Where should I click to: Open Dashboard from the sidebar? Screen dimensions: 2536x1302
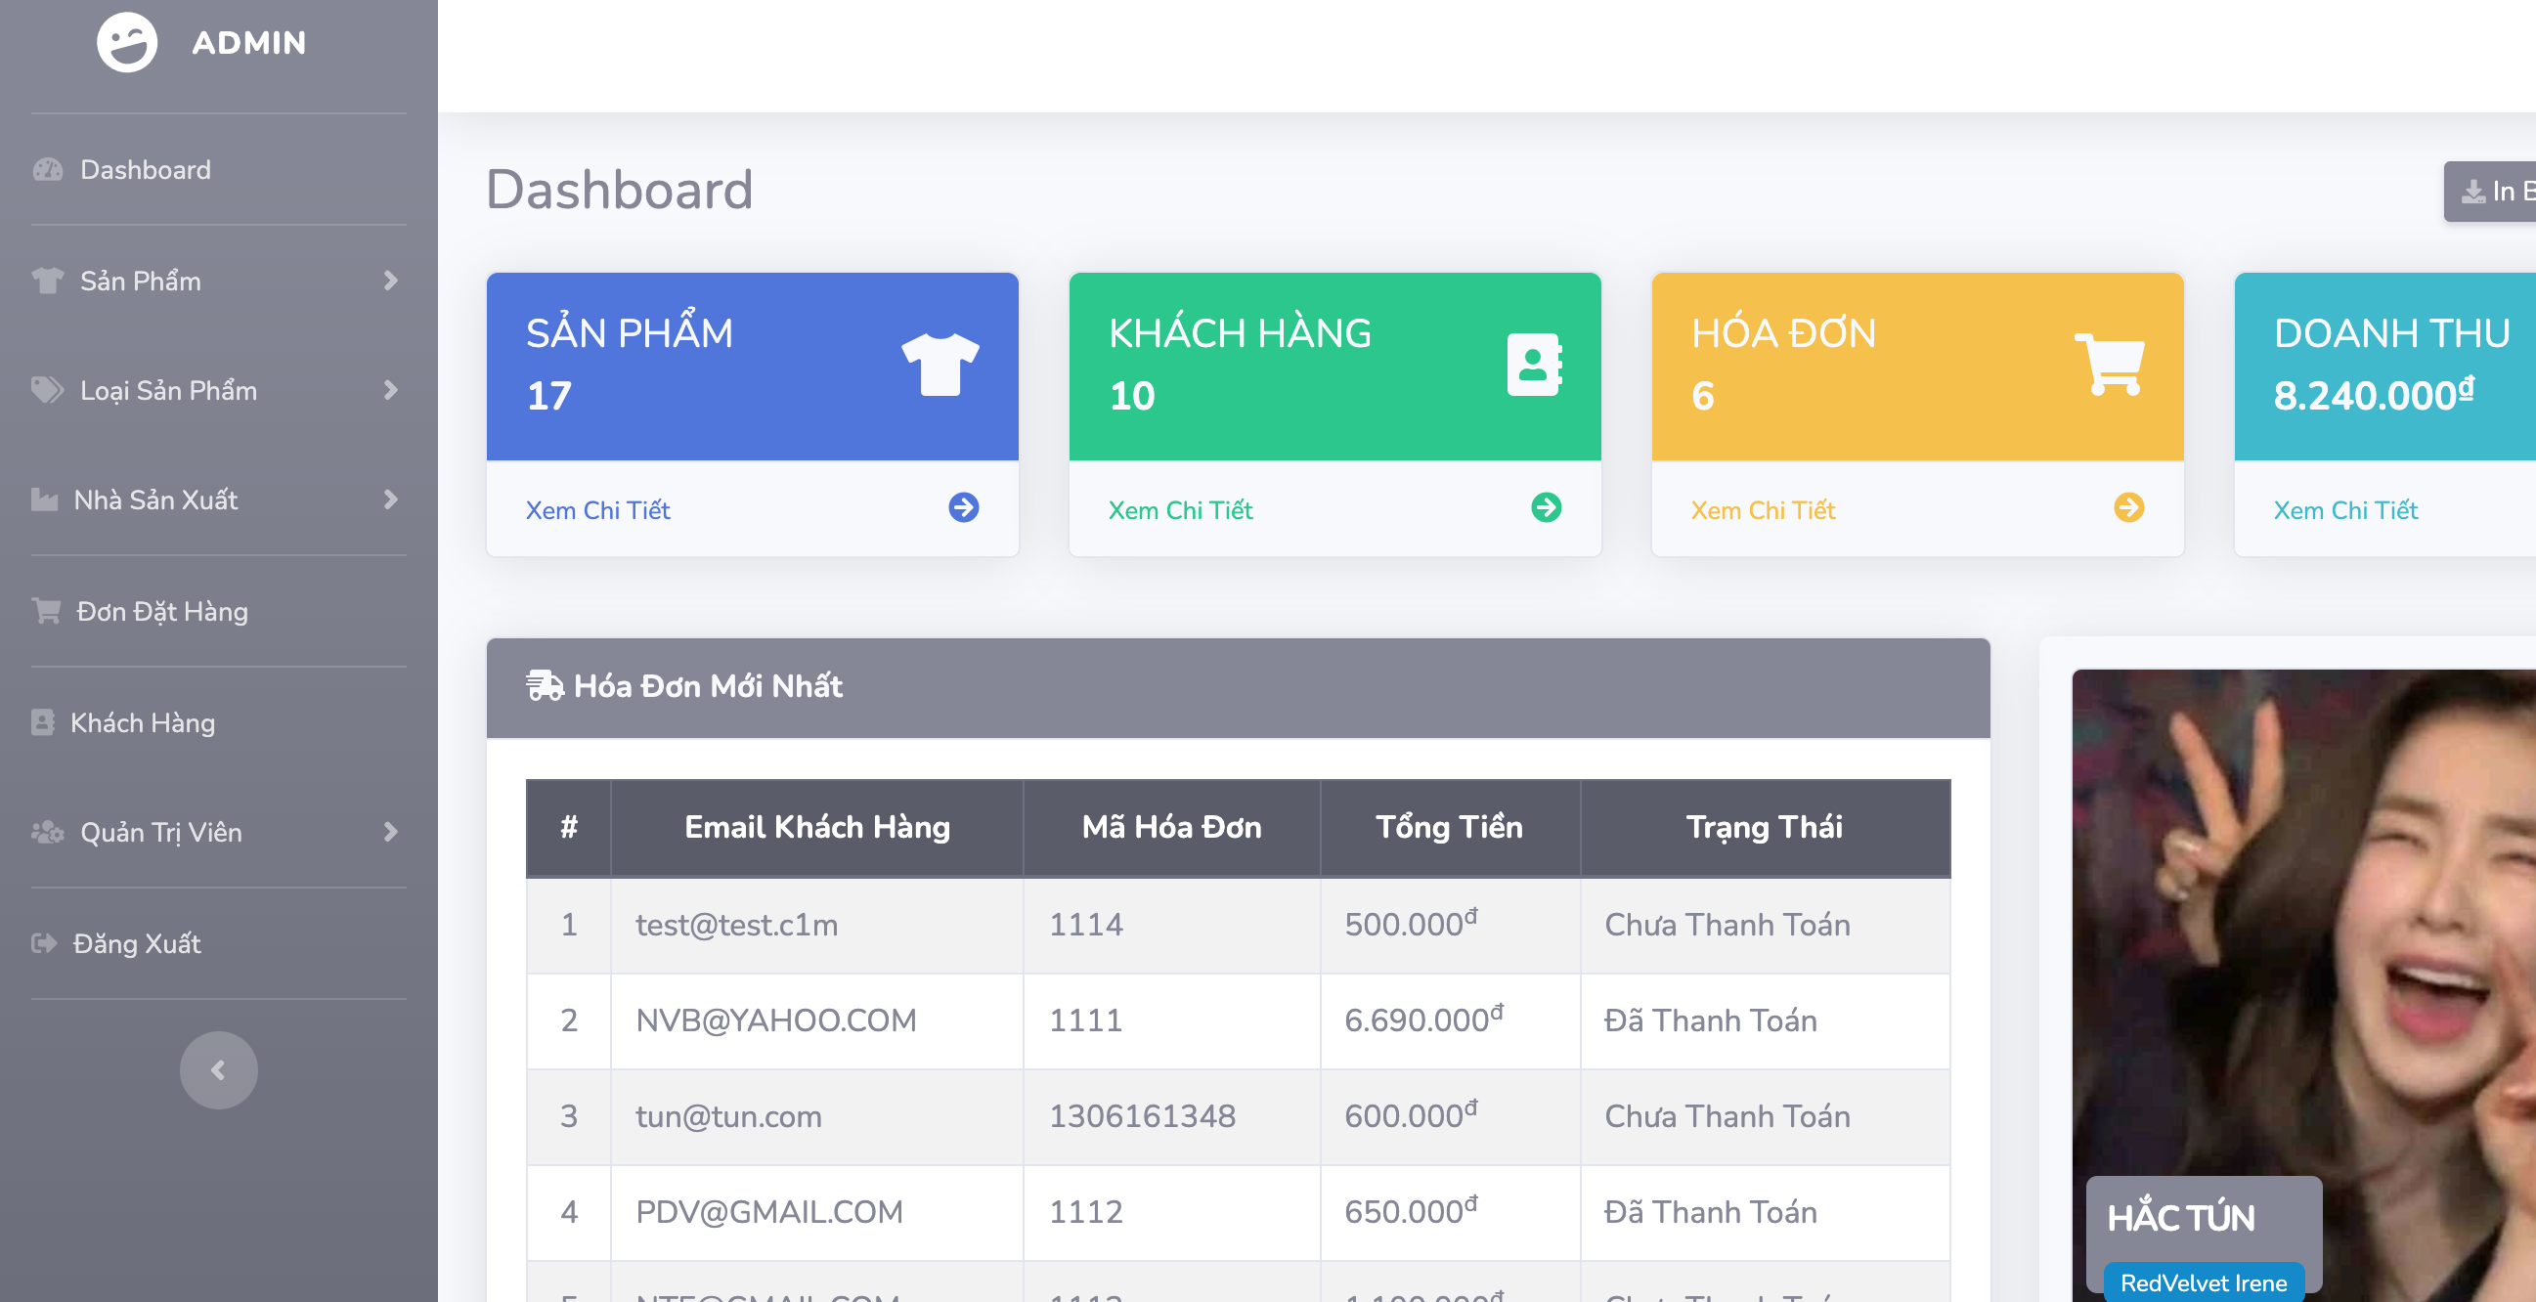coord(145,169)
